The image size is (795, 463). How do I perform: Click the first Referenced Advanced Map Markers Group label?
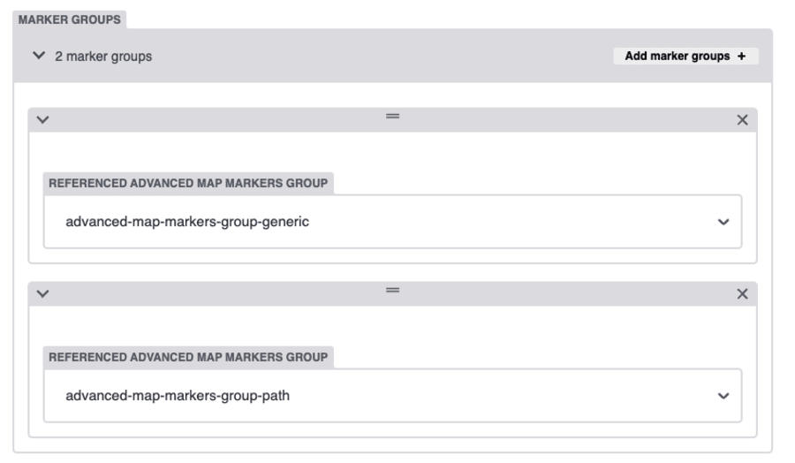click(188, 183)
